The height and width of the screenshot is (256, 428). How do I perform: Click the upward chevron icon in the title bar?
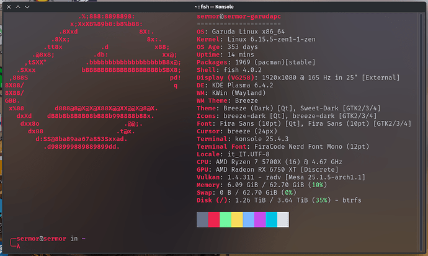click(18, 7)
